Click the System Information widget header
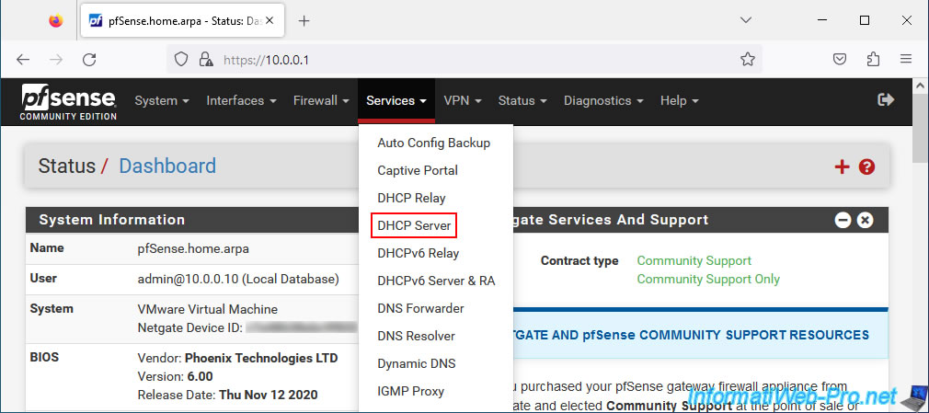 pyautogui.click(x=192, y=220)
